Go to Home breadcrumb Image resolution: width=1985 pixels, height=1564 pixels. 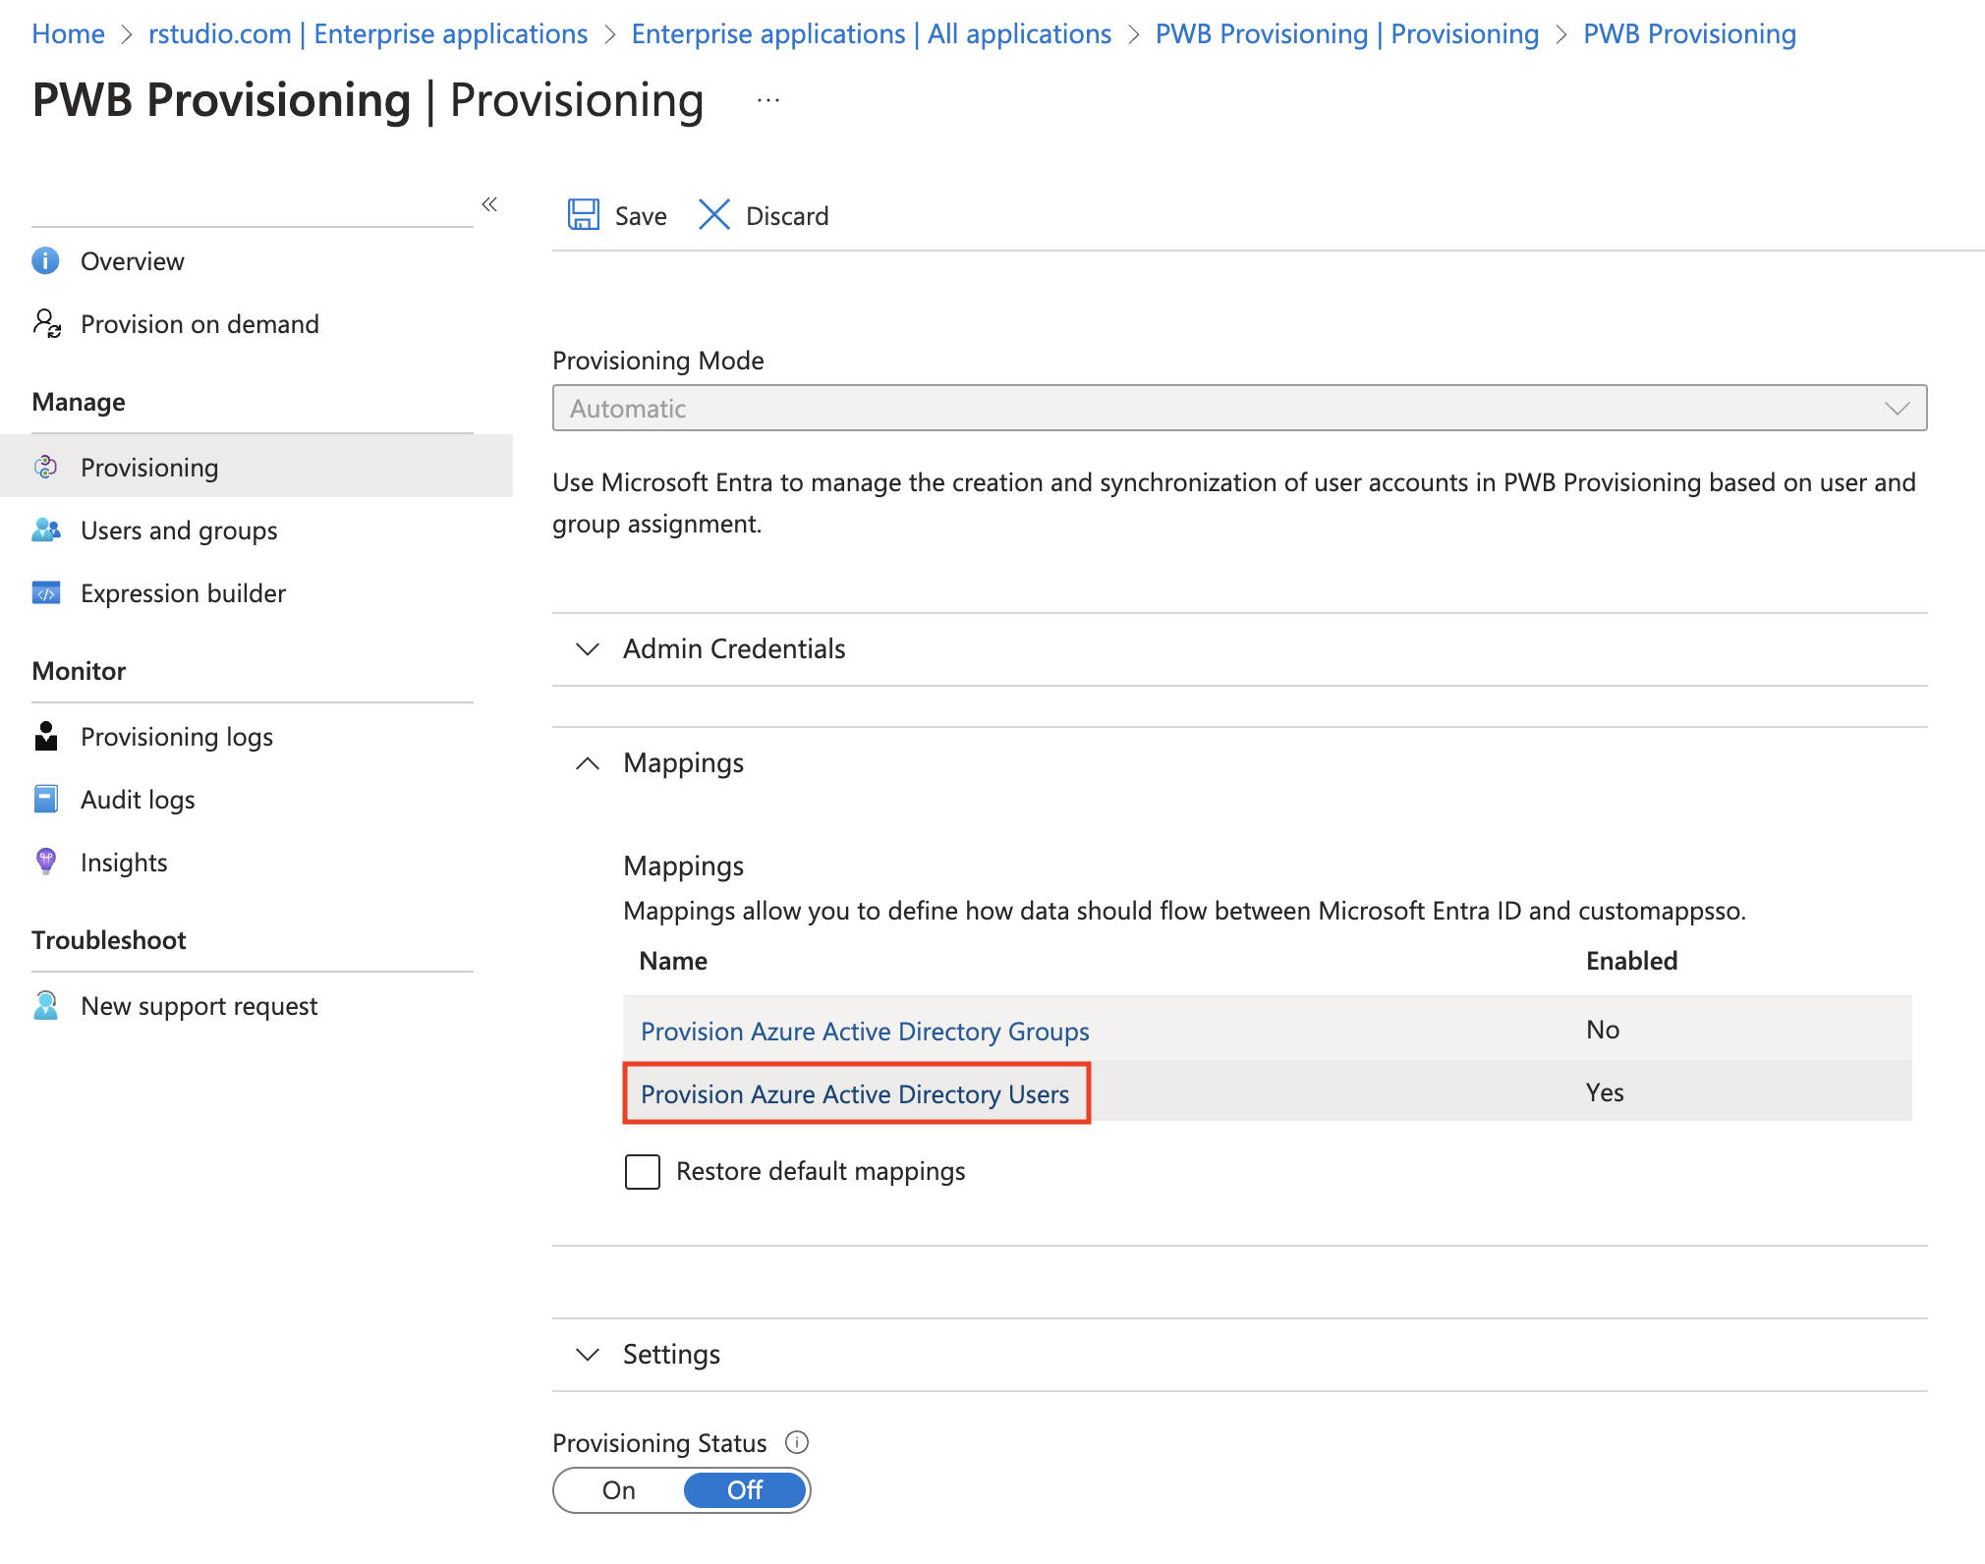[68, 33]
